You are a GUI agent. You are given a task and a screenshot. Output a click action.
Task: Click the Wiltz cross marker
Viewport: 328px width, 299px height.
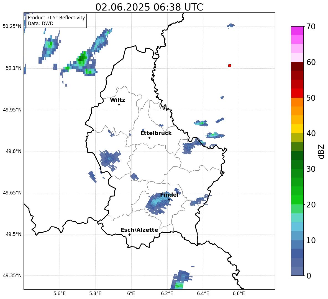(119, 105)
